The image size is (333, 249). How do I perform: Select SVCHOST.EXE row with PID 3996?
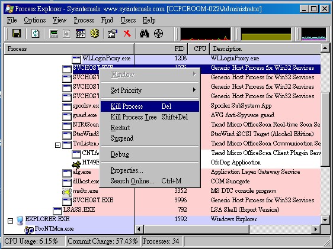(162, 201)
